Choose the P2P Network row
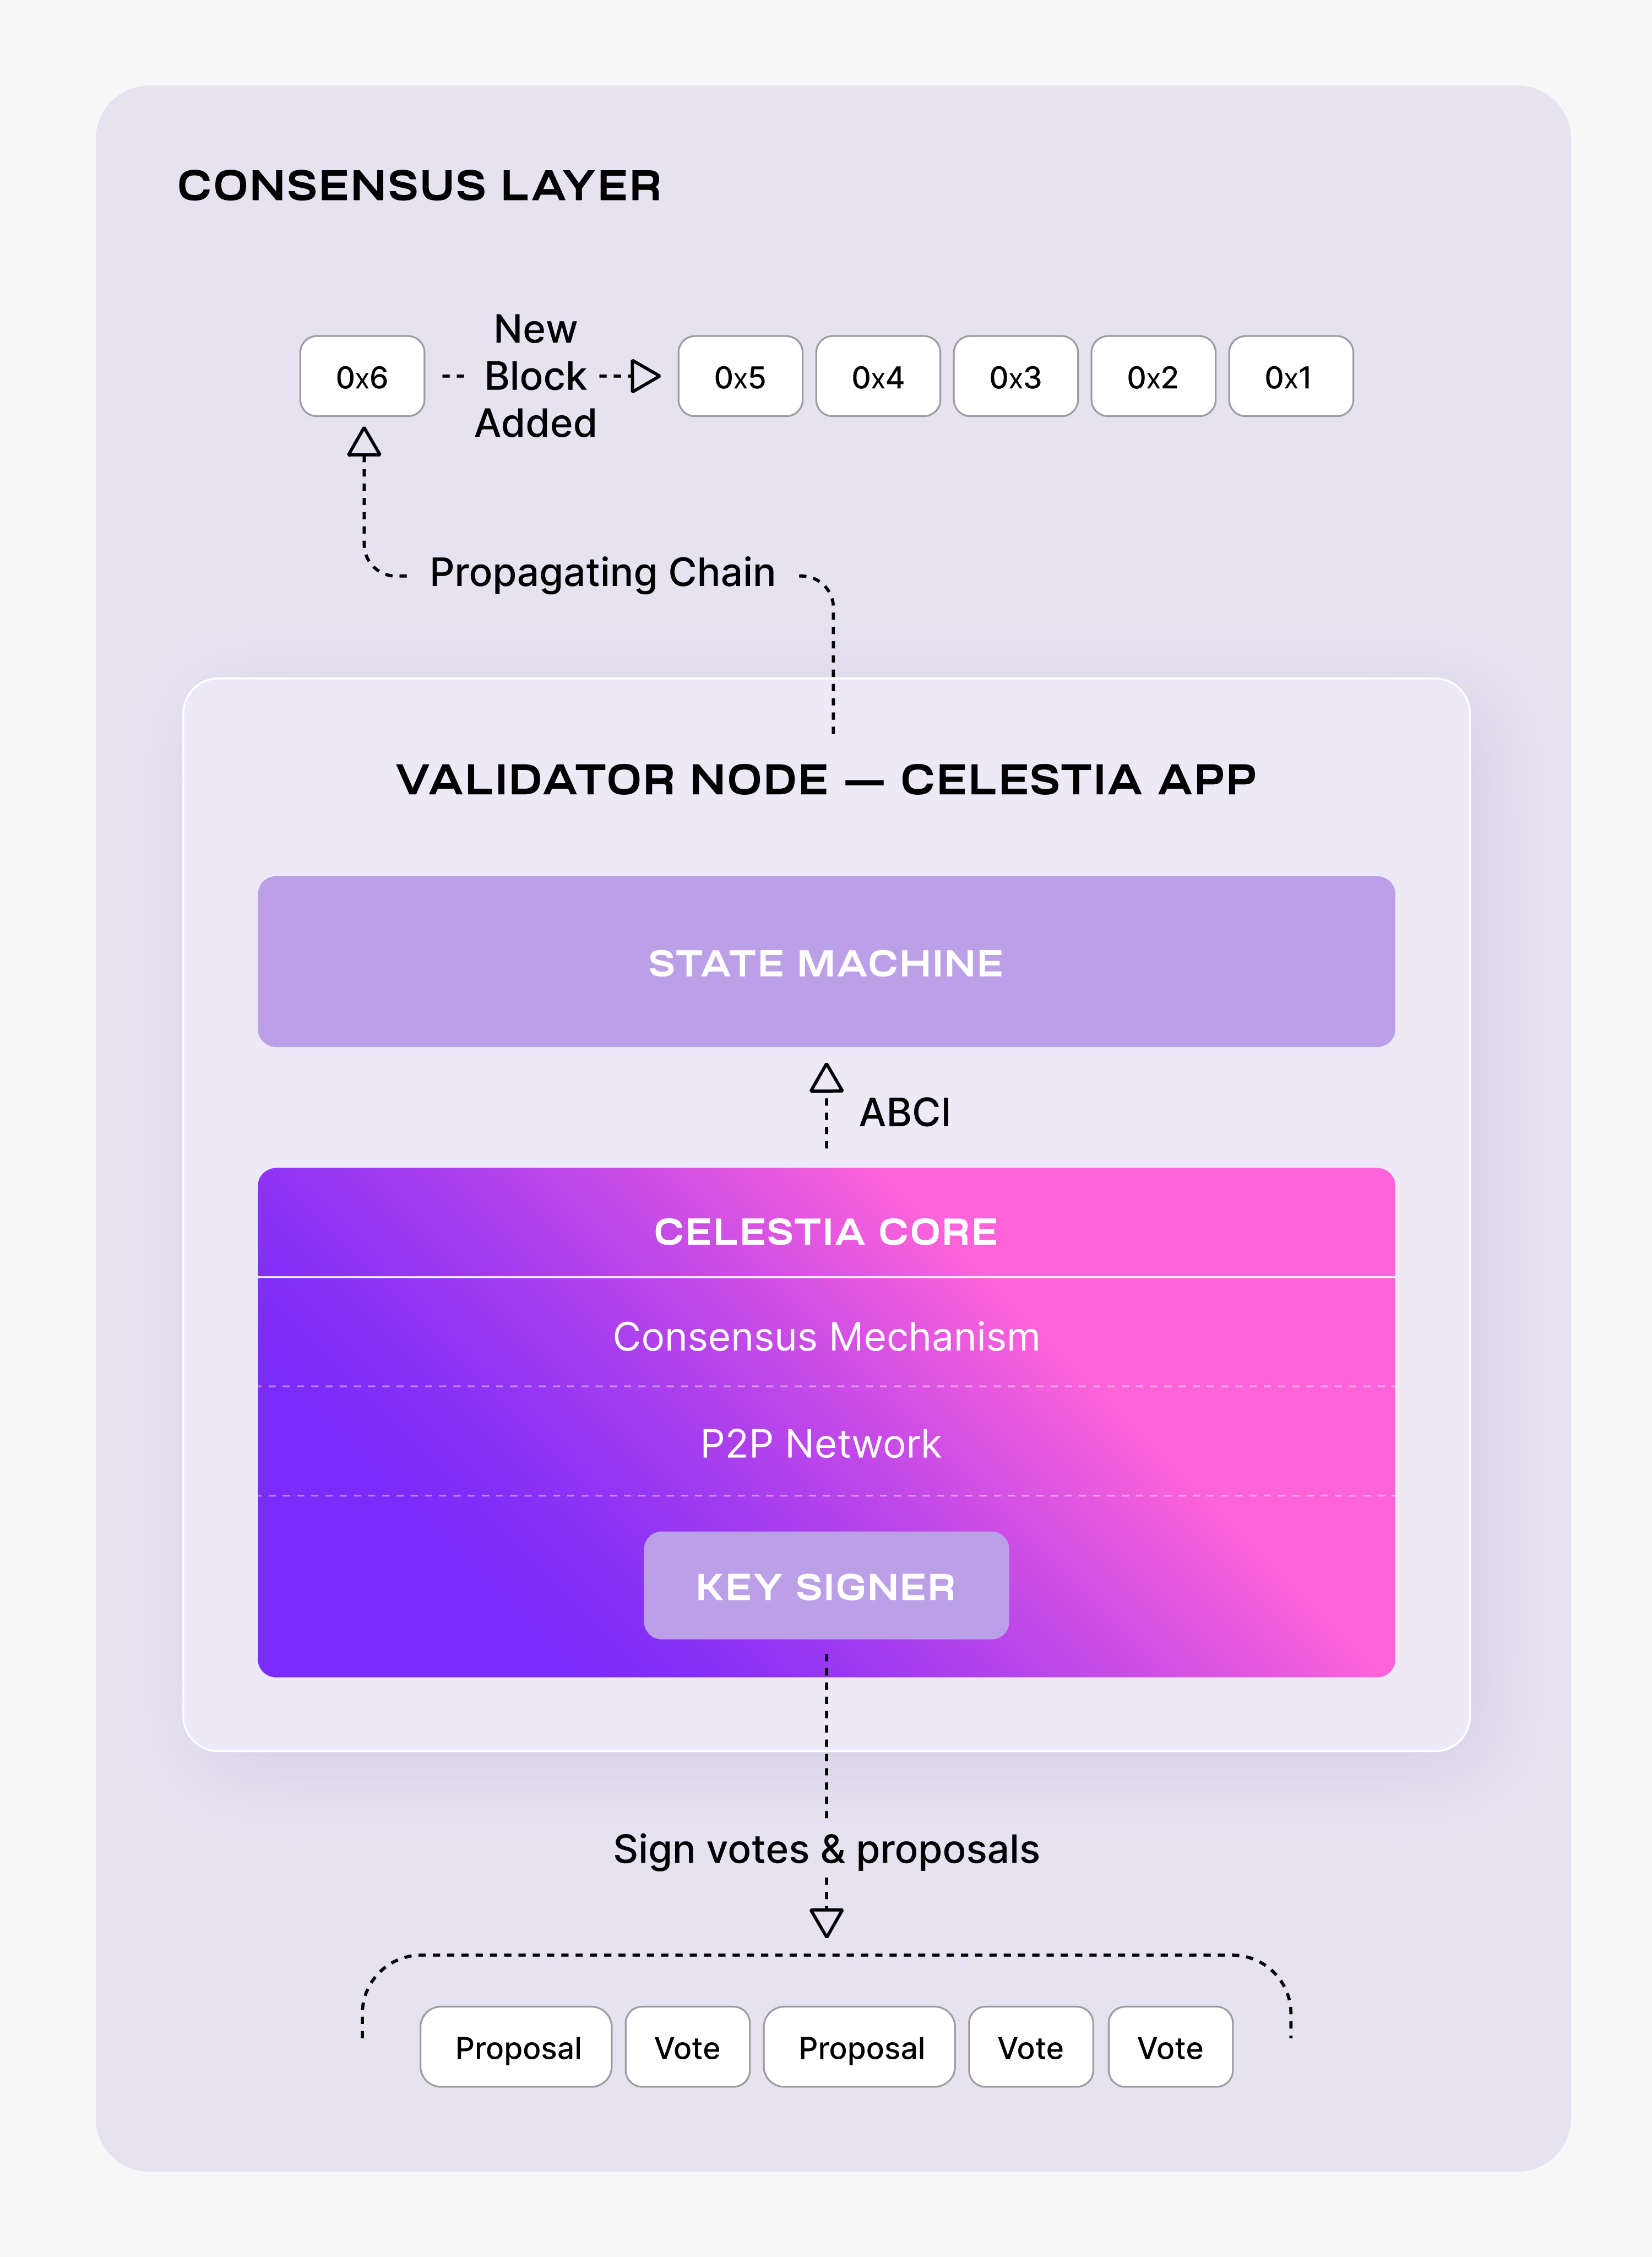The image size is (1652, 2257). [826, 1443]
